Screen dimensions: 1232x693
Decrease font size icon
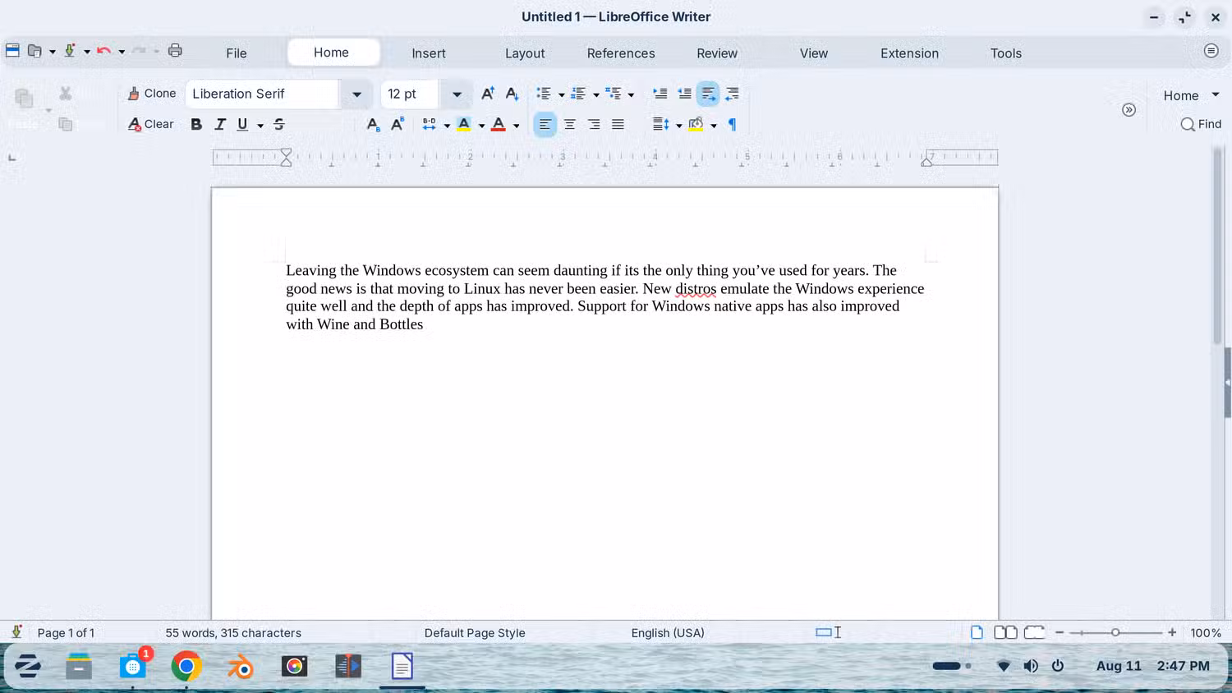click(x=512, y=94)
